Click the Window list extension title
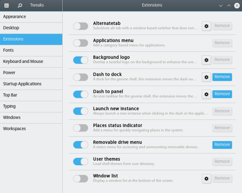Screen dimensions: 242x193 click(x=105, y=176)
